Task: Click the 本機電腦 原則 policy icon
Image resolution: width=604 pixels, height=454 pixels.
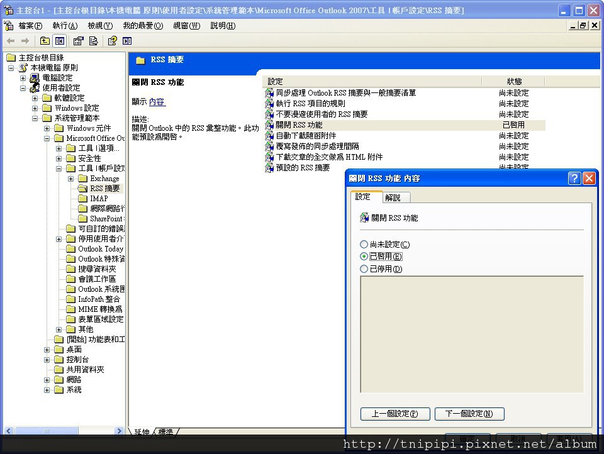Action: [x=23, y=68]
